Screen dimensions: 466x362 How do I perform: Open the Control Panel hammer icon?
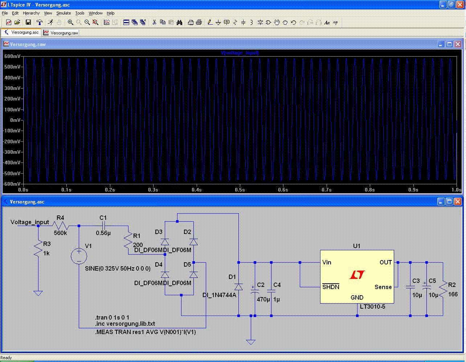40,22
